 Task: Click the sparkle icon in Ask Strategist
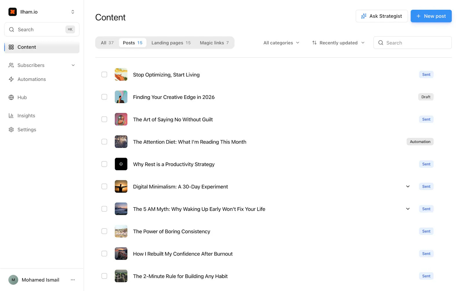pos(364,16)
